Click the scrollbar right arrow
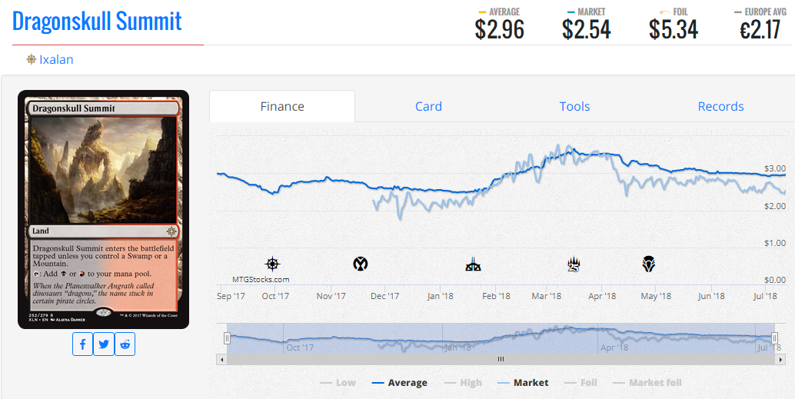 [781, 360]
